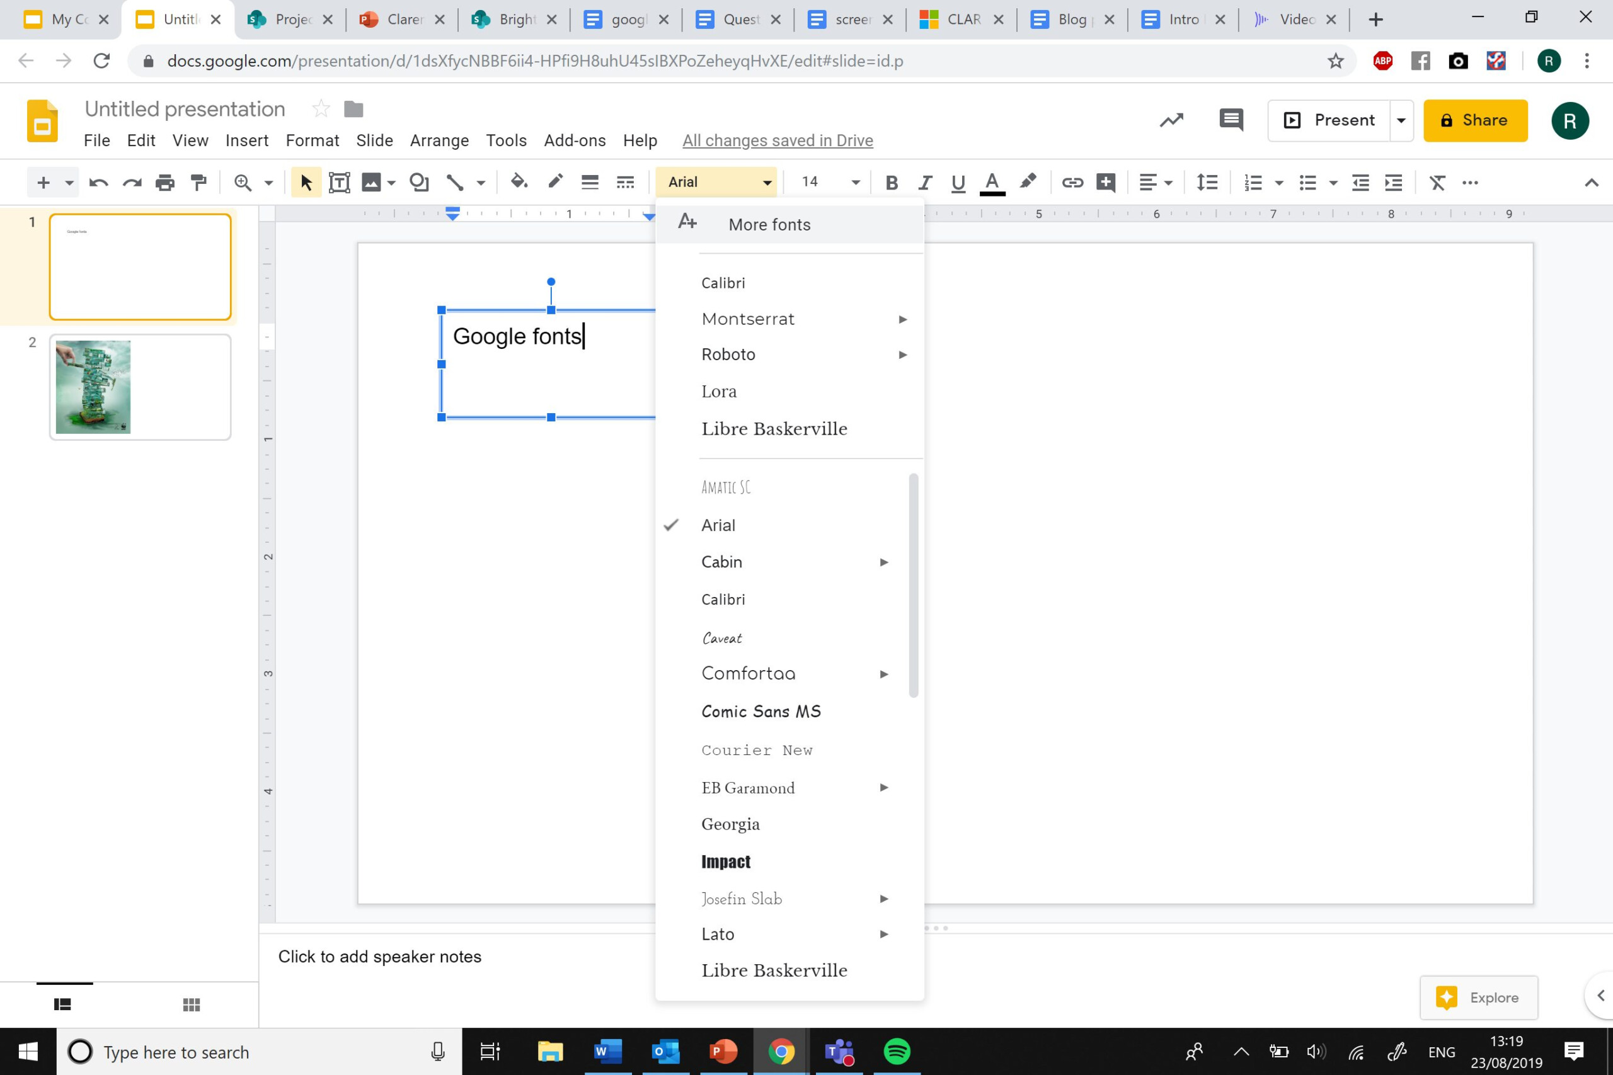Click the Underline formatting icon
The image size is (1613, 1075).
[955, 183]
